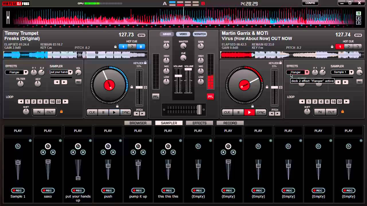Click the left jog wheel platter
Viewport: 367px width, 206px height.
coord(109,85)
